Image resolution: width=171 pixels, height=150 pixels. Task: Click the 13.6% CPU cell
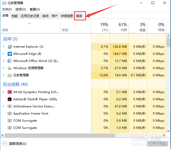point(100,75)
